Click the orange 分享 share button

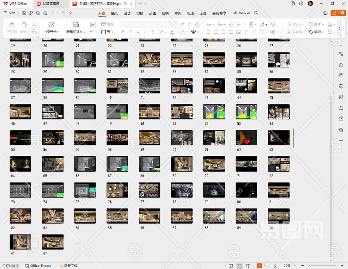pyautogui.click(x=338, y=13)
